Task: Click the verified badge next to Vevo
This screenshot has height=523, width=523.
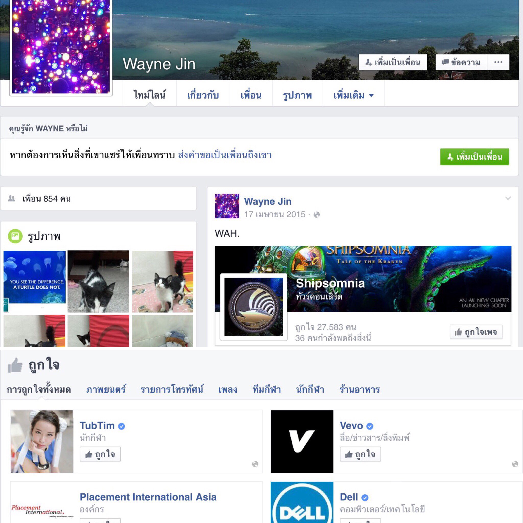Action: (x=370, y=426)
